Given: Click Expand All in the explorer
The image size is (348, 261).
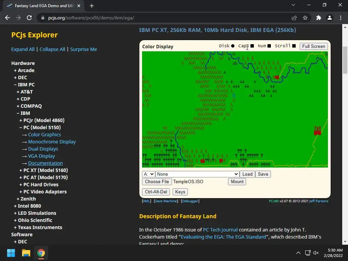Looking at the screenshot, I should point(23,49).
